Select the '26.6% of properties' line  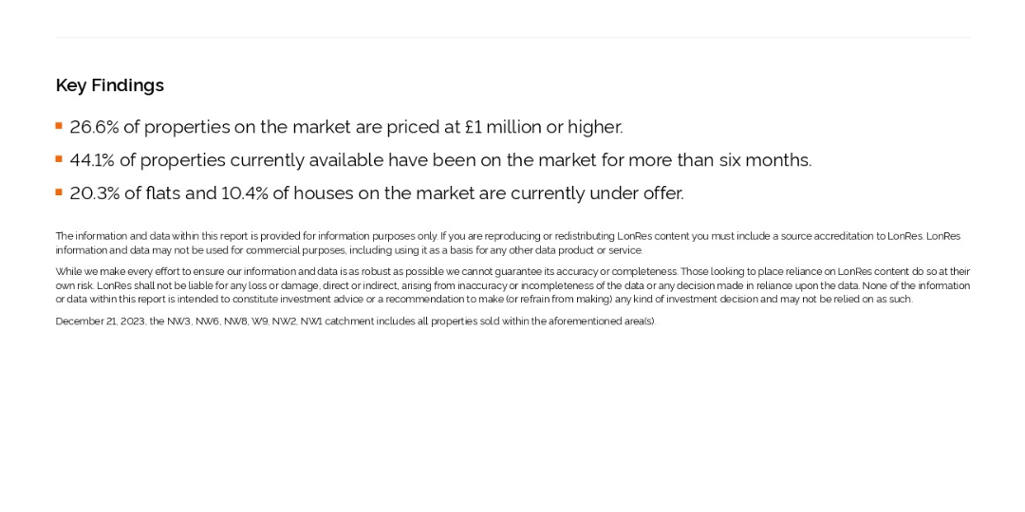[346, 127]
